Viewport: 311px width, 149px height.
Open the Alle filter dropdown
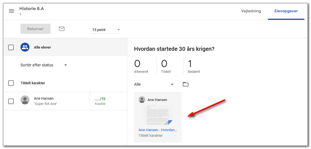click(x=154, y=84)
